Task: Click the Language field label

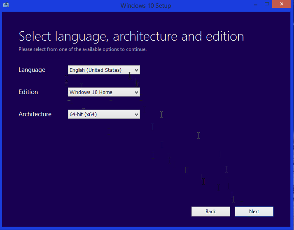Action: click(x=32, y=70)
